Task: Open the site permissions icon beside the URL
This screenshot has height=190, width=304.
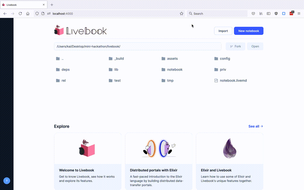Action: pos(49,14)
